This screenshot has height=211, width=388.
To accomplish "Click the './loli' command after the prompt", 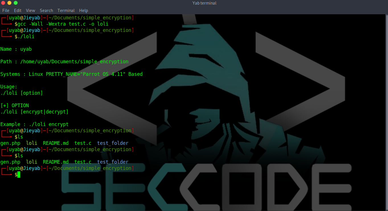I will (x=26, y=36).
